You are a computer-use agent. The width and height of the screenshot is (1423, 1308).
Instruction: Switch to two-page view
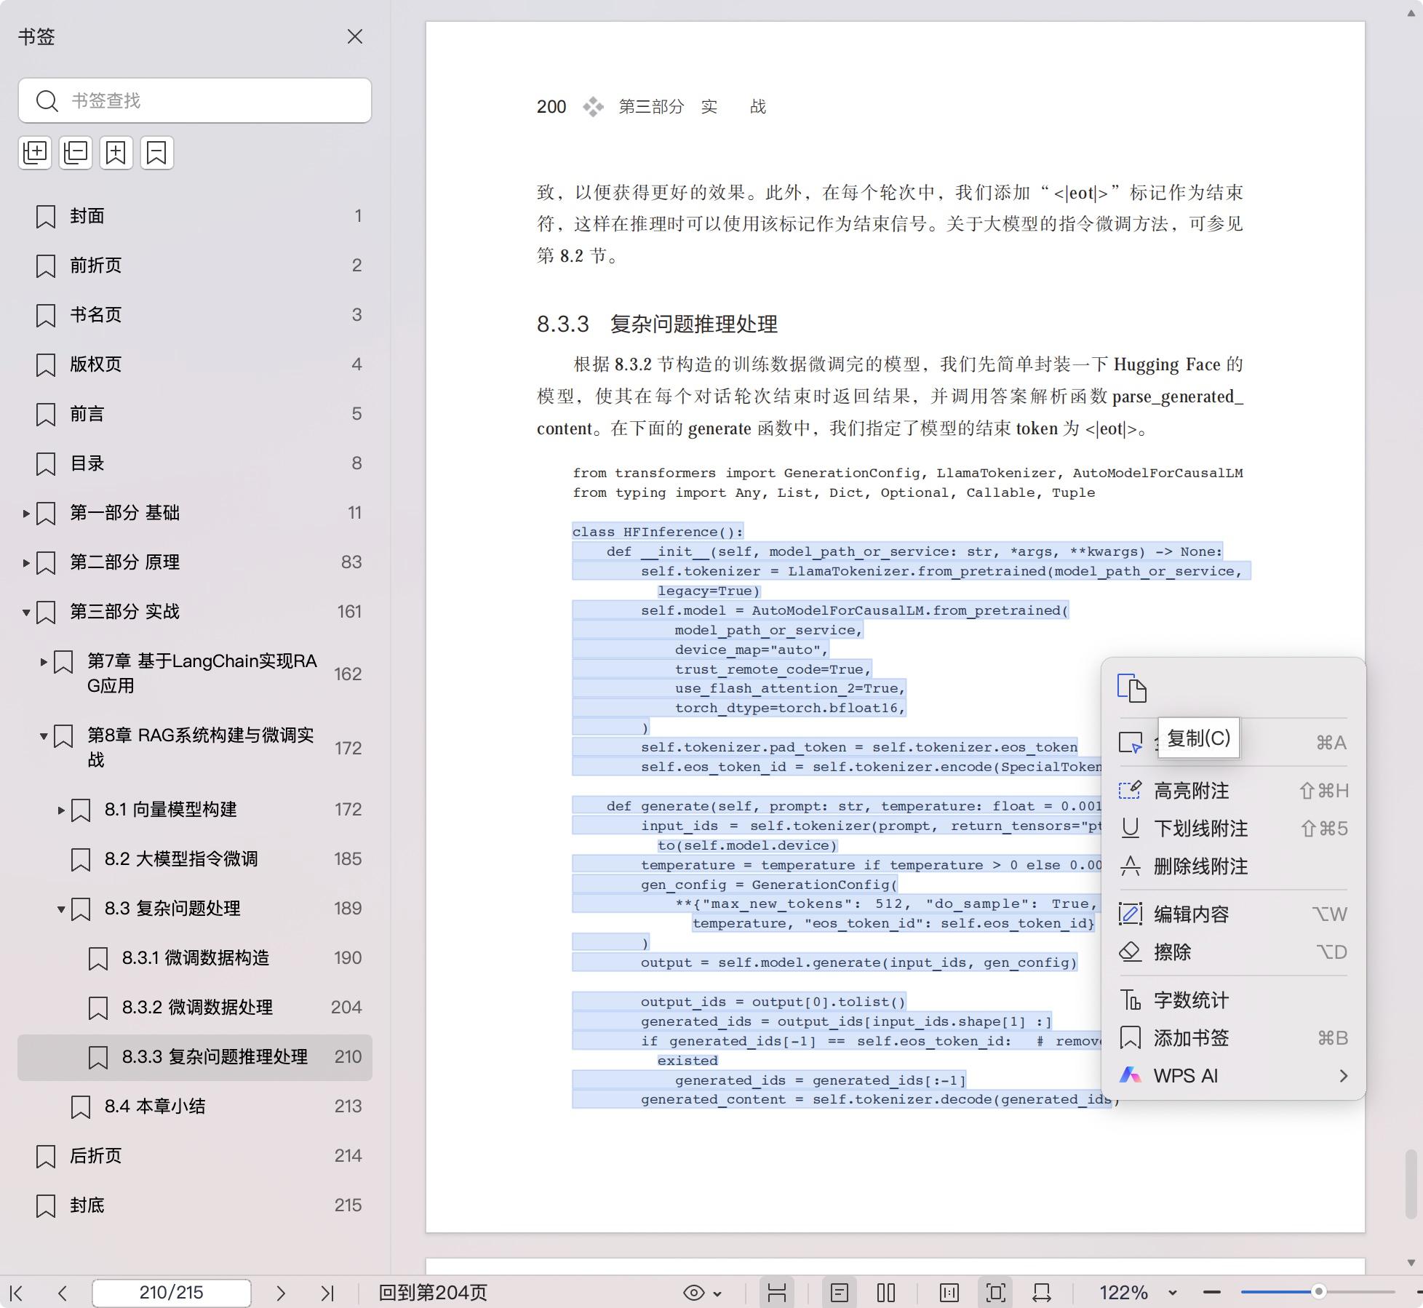tap(886, 1293)
